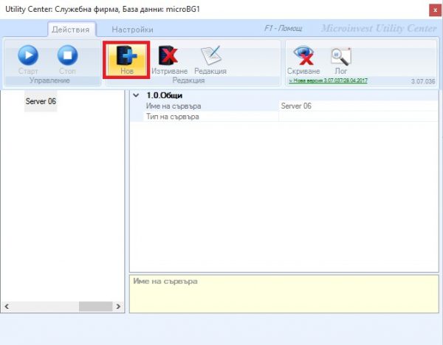Switch to the Действия tab
Viewport: 443px width, 345px height.
(71, 30)
